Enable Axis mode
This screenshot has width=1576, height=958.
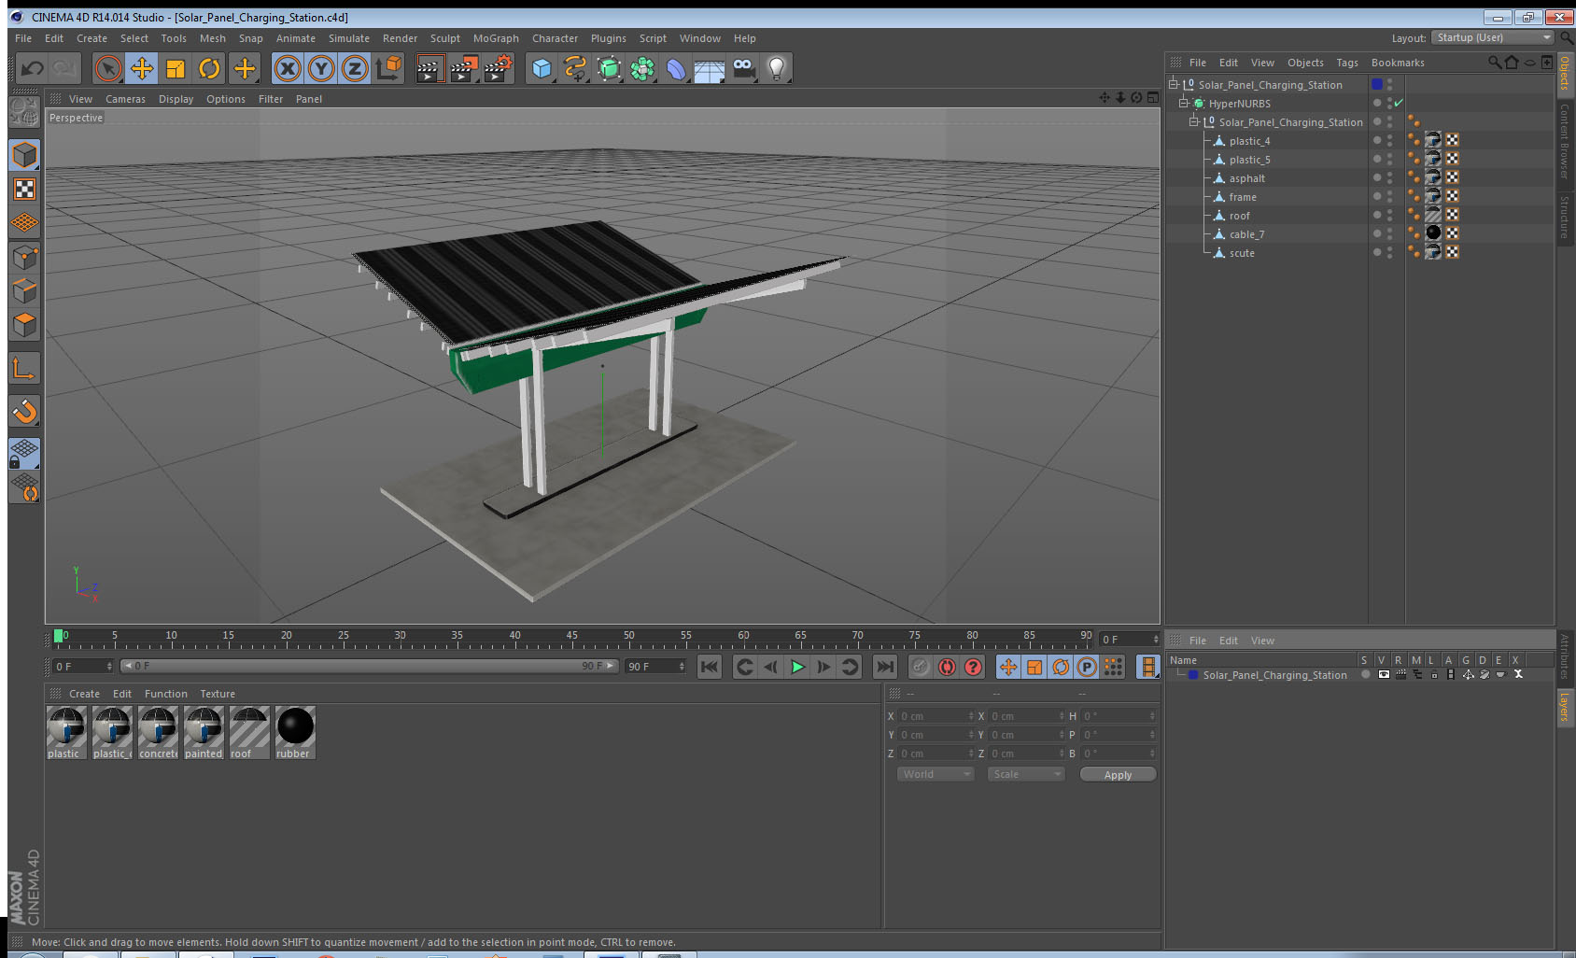(24, 369)
